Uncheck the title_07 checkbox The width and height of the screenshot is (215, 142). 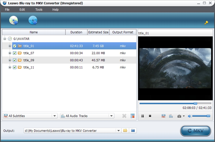pyautogui.click(x=15, y=53)
